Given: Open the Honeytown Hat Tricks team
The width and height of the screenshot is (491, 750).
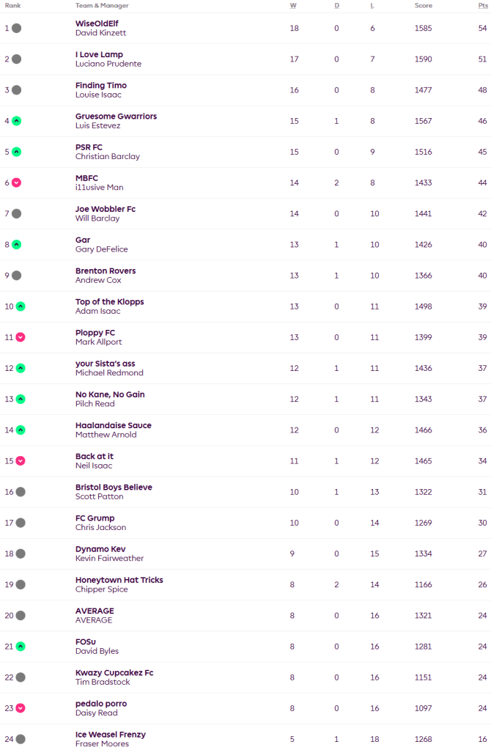Looking at the screenshot, I should click(119, 580).
